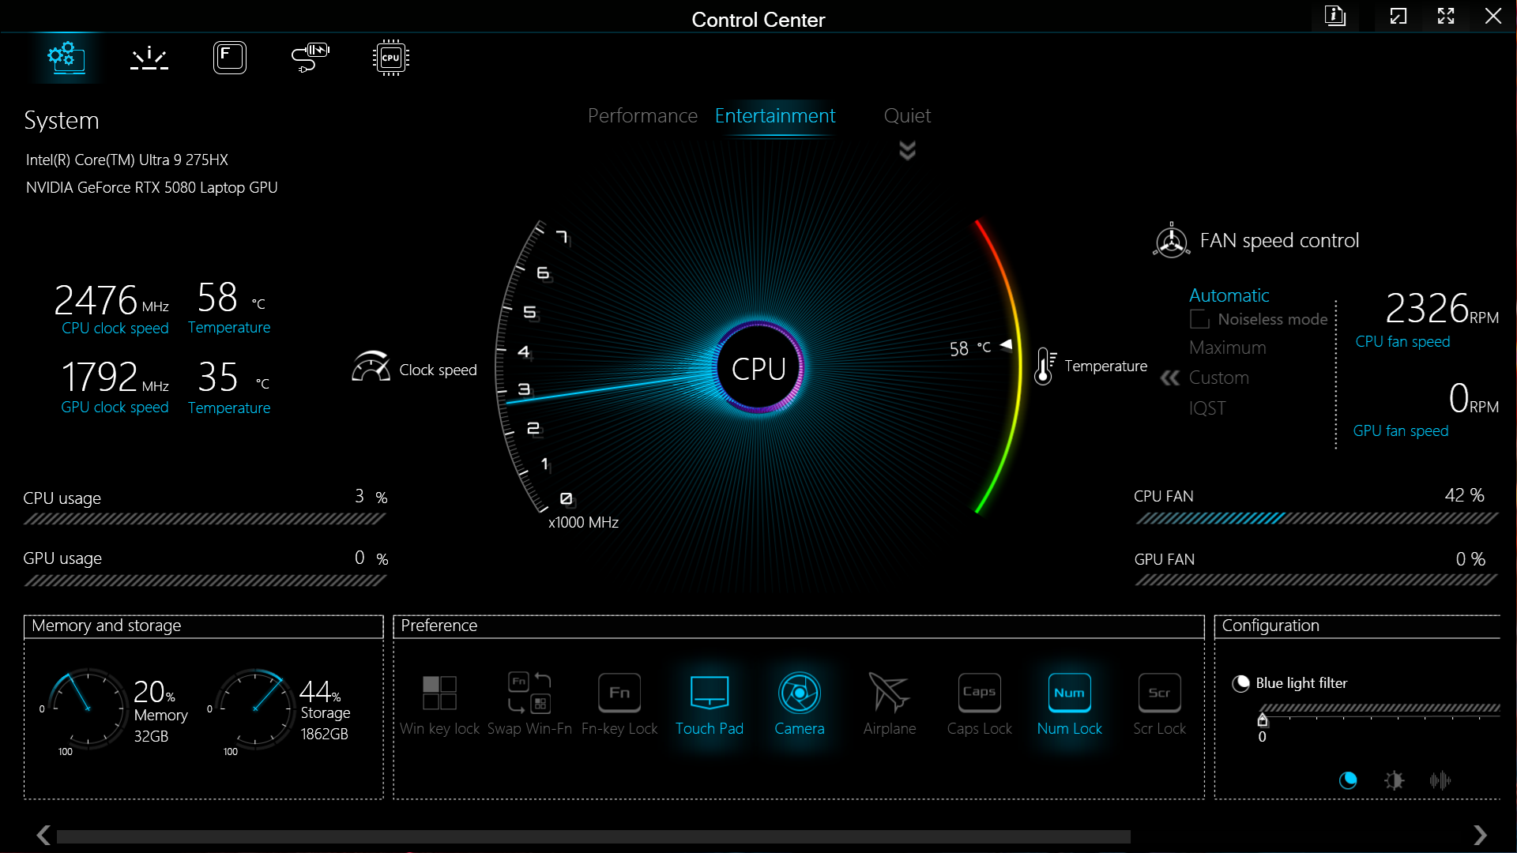Select the IQST fan mode
This screenshot has width=1517, height=853.
tap(1207, 408)
